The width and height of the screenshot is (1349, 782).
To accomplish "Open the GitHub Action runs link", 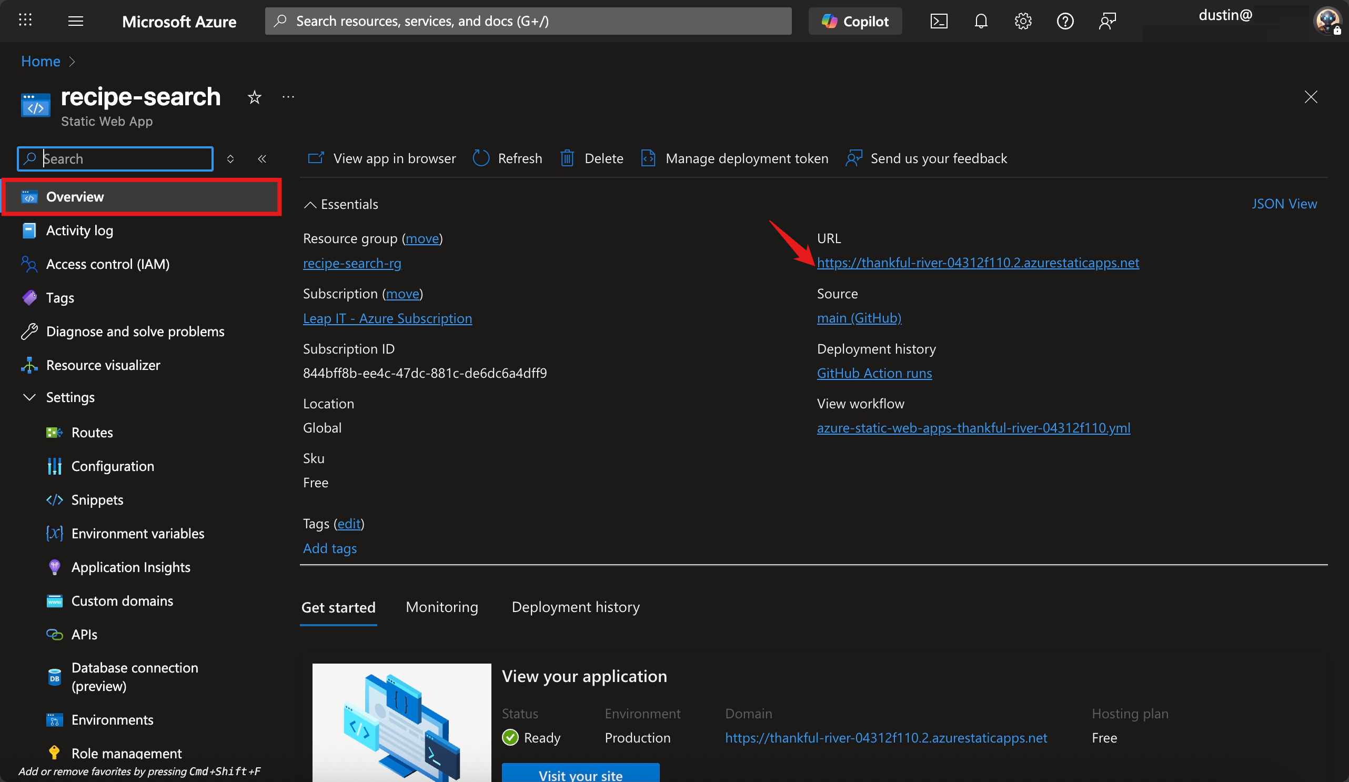I will [873, 373].
